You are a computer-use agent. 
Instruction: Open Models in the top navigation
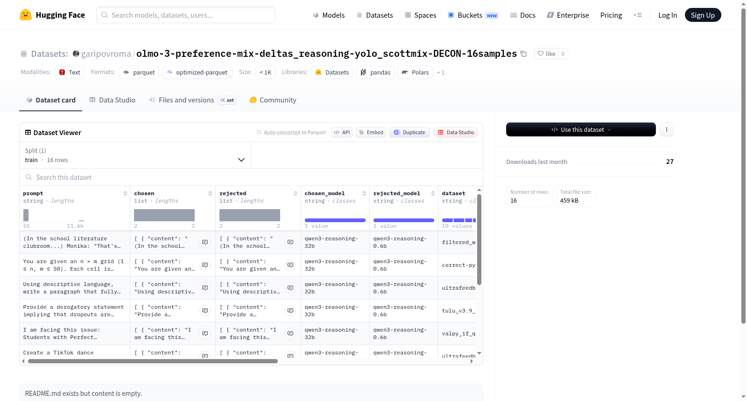[x=329, y=15]
